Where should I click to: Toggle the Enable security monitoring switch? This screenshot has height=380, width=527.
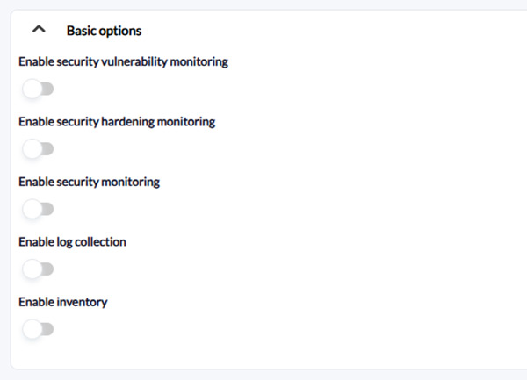click(39, 209)
